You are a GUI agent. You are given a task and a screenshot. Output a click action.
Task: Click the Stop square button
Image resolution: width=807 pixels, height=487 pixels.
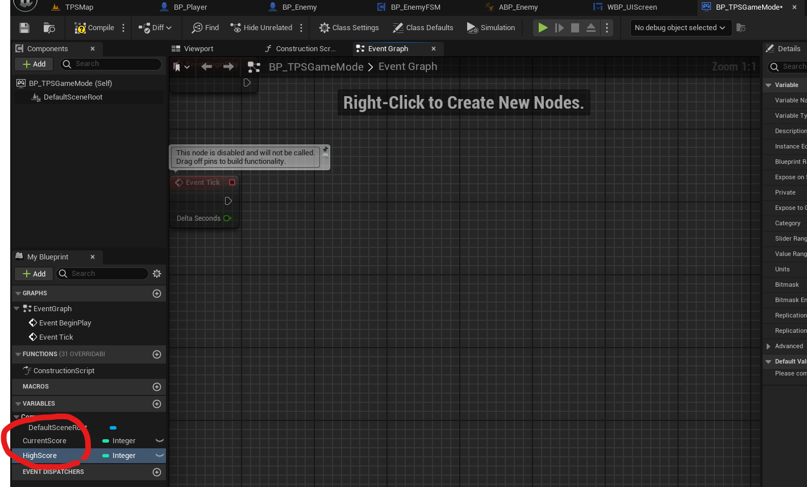[x=575, y=28]
